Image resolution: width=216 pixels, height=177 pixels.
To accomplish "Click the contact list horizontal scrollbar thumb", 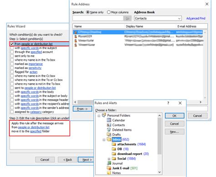I will click(x=86, y=102).
